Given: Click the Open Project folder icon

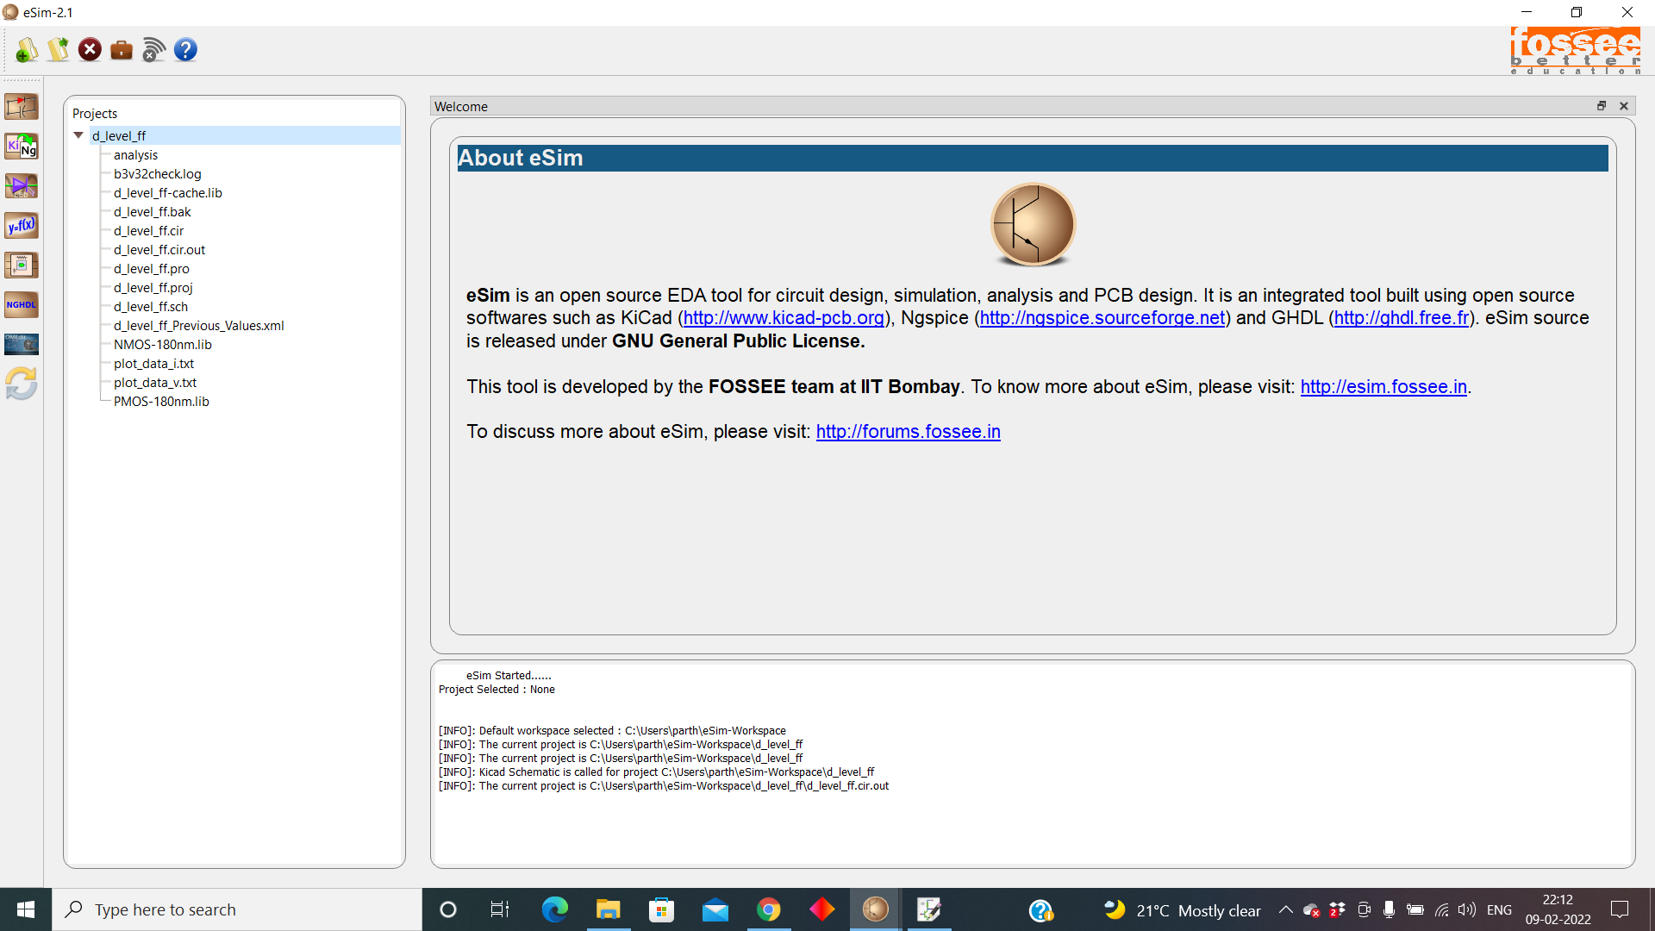Looking at the screenshot, I should 58,50.
